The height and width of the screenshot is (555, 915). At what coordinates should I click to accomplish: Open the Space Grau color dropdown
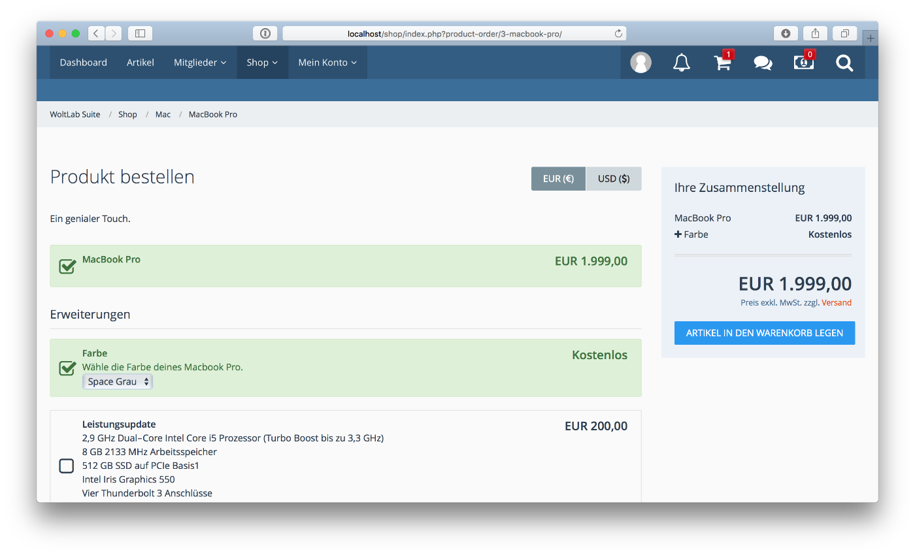coord(118,382)
